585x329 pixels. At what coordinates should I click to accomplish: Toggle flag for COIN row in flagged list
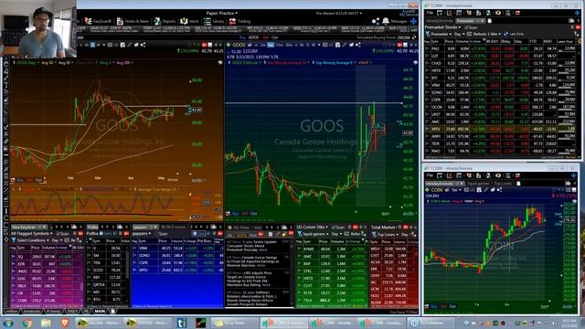point(14,301)
